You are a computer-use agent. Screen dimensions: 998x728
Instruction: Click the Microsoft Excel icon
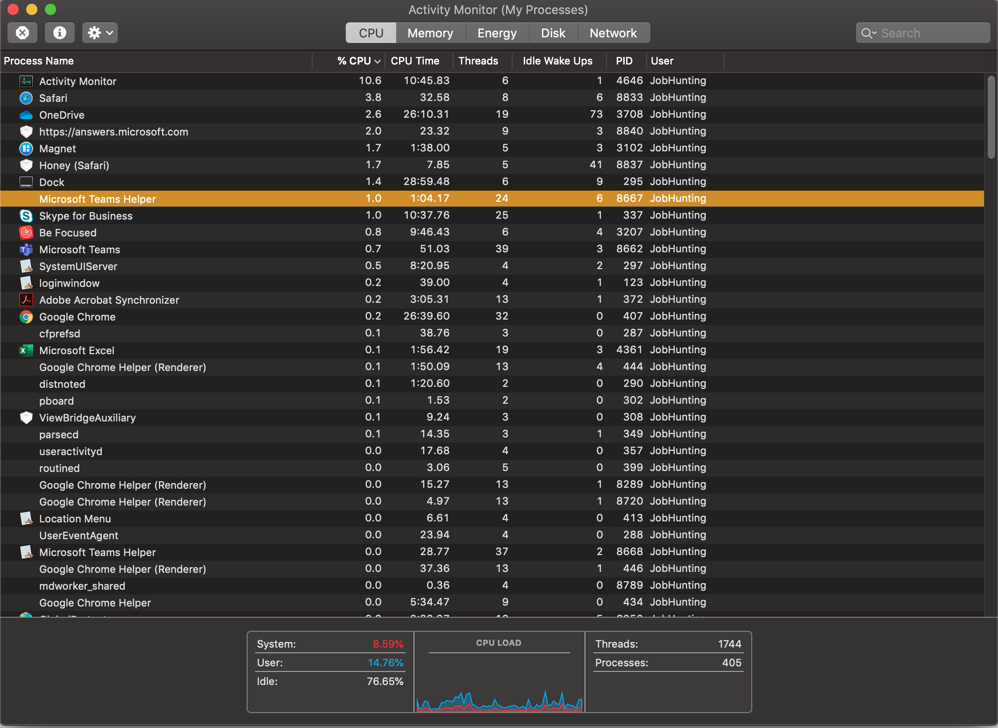(x=26, y=350)
